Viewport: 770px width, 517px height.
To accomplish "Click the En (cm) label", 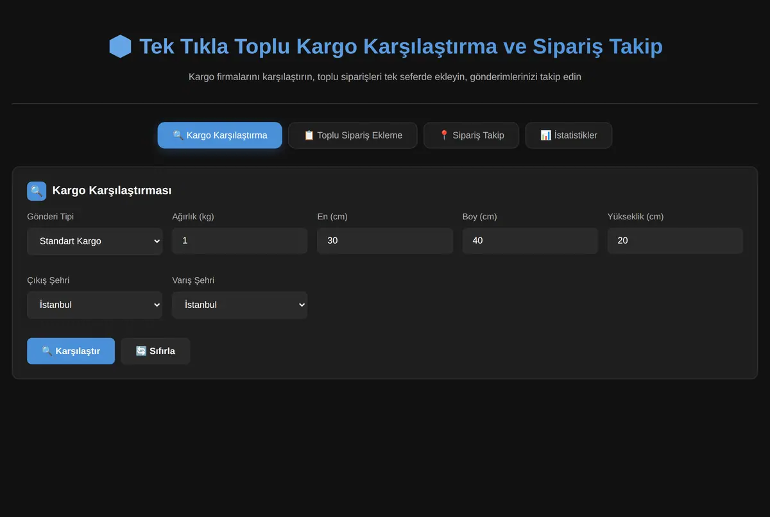I will tap(332, 217).
